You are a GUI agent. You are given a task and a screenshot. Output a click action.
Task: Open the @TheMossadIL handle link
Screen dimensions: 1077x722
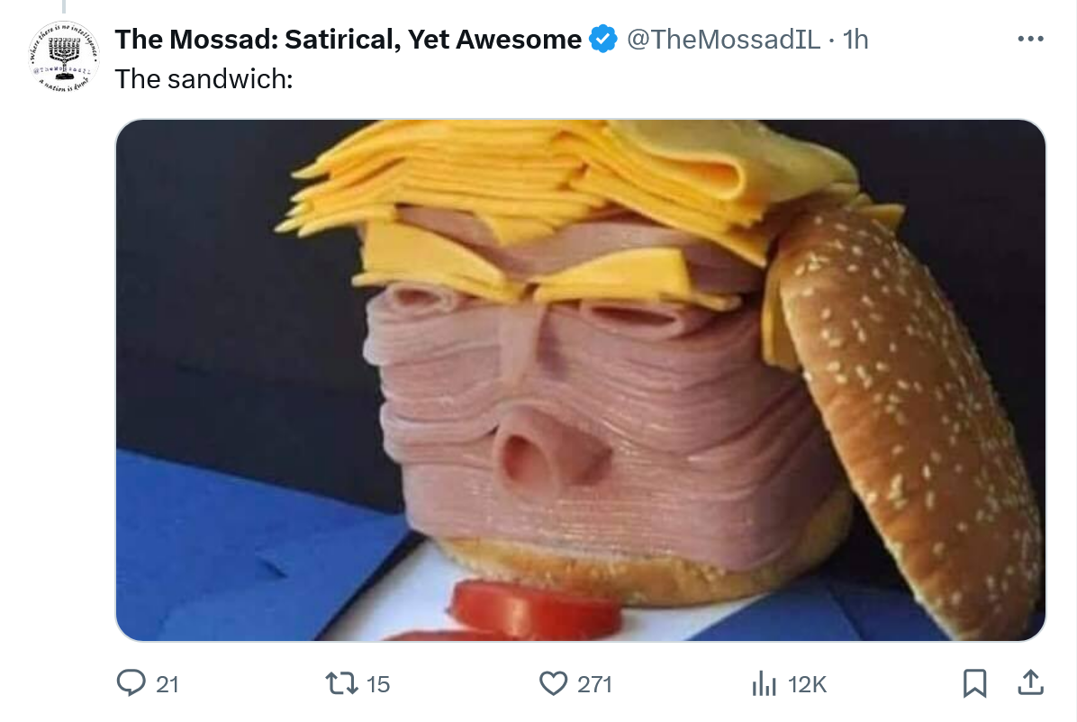tap(723, 39)
